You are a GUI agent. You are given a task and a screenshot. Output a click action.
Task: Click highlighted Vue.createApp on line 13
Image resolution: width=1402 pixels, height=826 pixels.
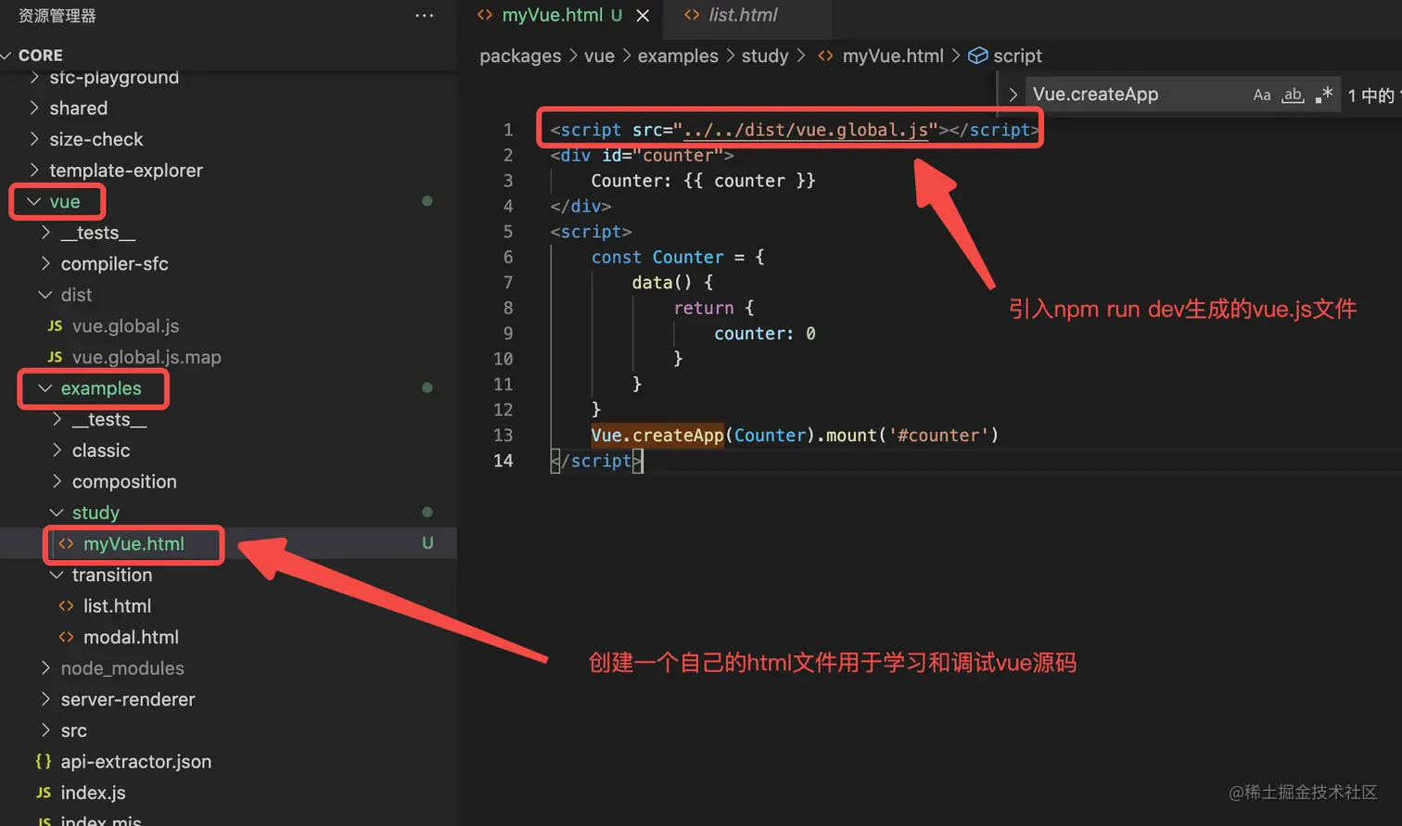point(657,435)
